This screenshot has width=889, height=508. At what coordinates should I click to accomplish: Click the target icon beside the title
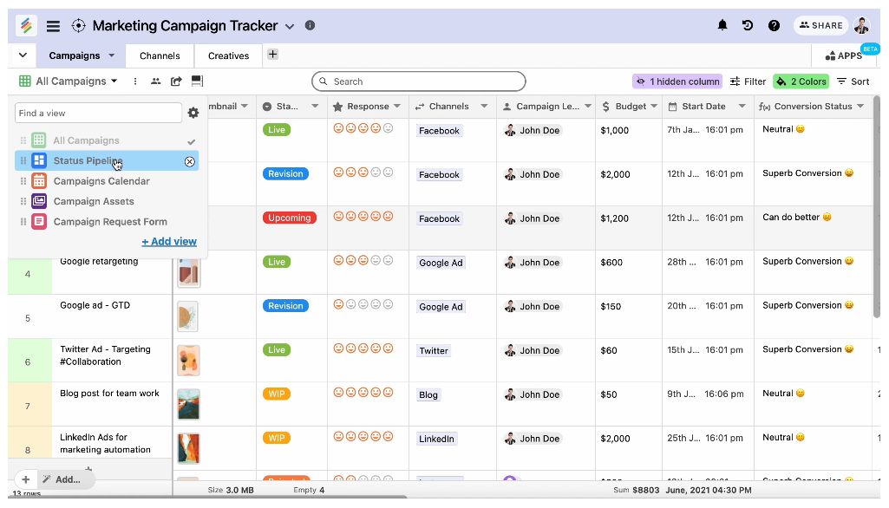click(78, 25)
